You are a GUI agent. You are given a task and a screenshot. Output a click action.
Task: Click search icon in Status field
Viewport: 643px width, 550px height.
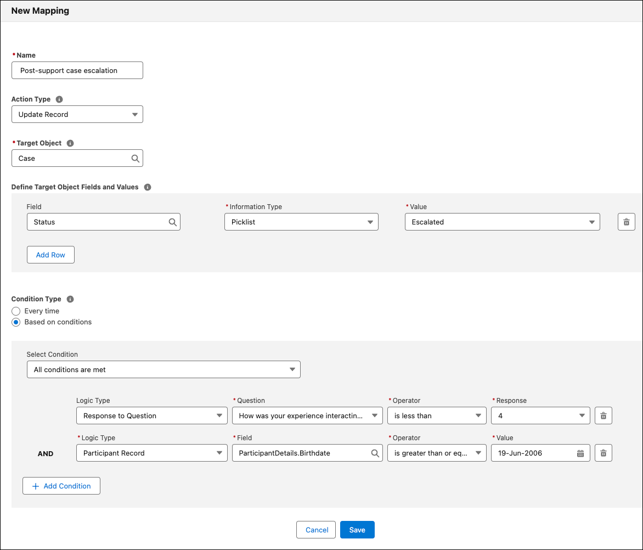(x=173, y=222)
